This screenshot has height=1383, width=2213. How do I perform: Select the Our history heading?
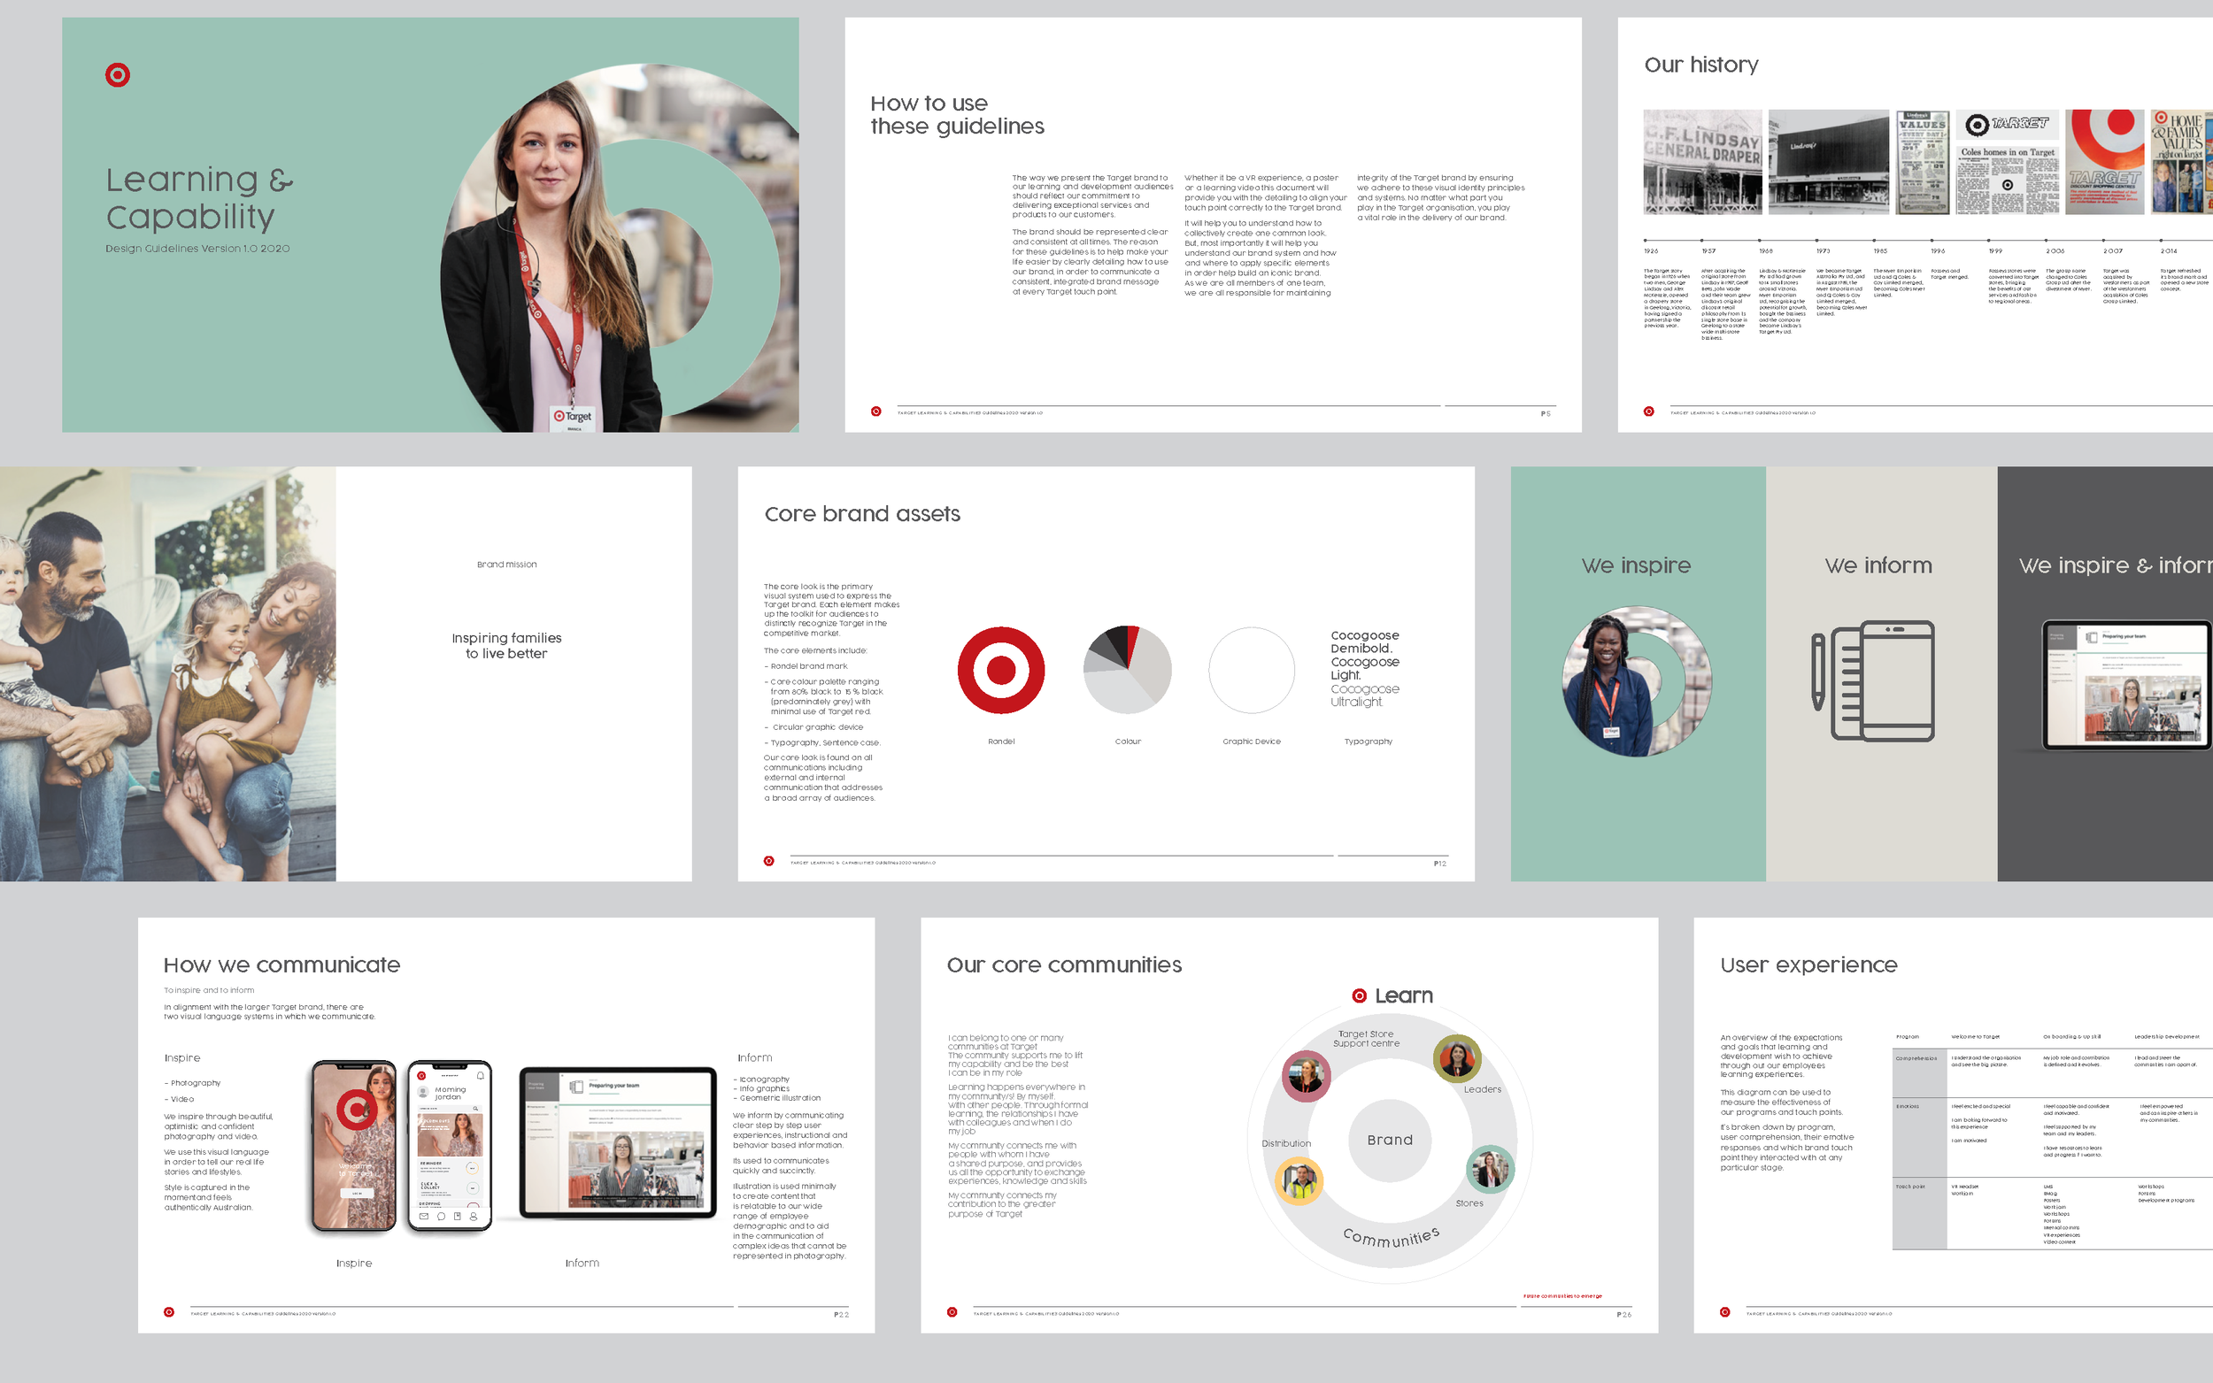point(1700,64)
